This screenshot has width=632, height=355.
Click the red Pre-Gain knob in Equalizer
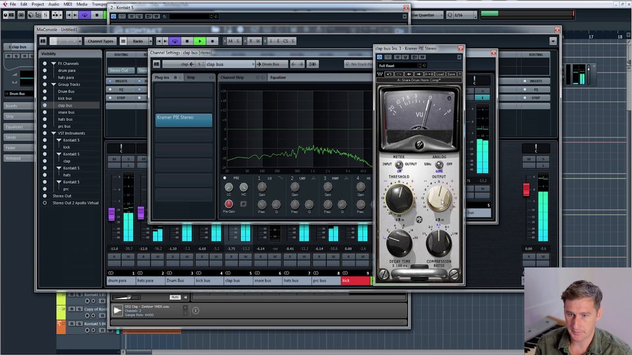pyautogui.click(x=228, y=204)
